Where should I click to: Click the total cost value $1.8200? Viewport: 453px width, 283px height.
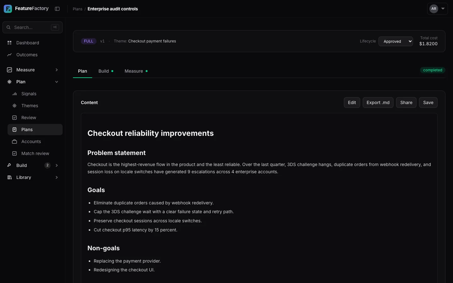[x=428, y=44]
